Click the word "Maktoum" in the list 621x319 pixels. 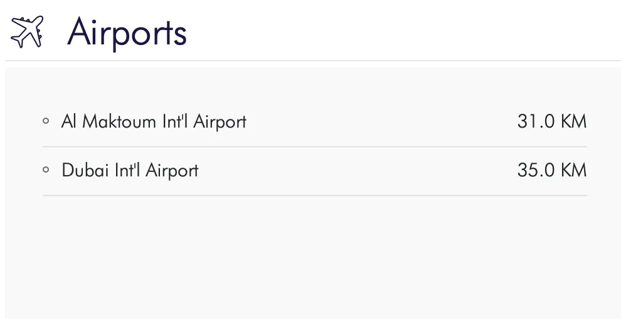[x=119, y=121]
